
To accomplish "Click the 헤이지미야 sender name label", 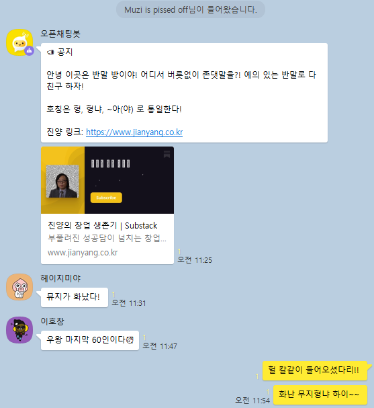I will click(x=60, y=278).
